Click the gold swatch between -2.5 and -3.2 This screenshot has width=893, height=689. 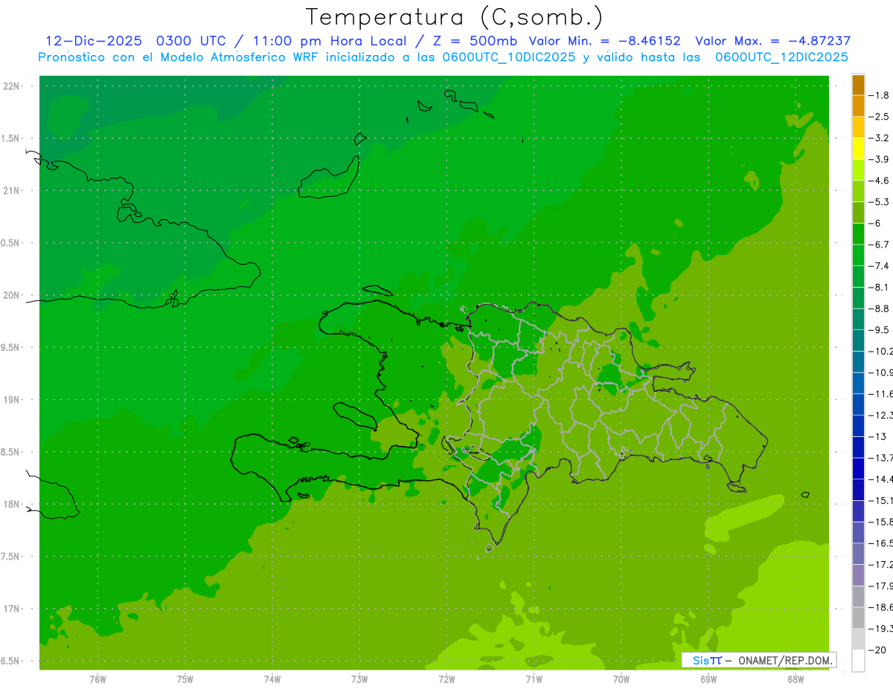click(x=858, y=127)
